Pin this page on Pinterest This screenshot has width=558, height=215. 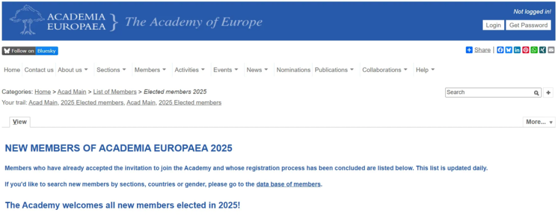[525, 50]
